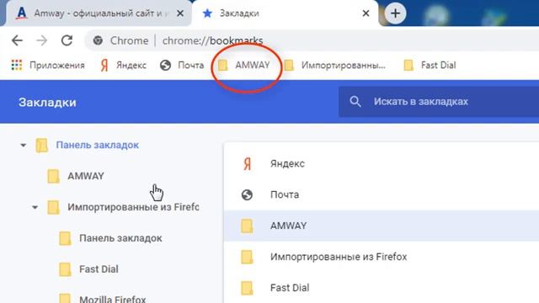Click the browser forward arrow
This screenshot has width=539, height=303.
tap(41, 40)
